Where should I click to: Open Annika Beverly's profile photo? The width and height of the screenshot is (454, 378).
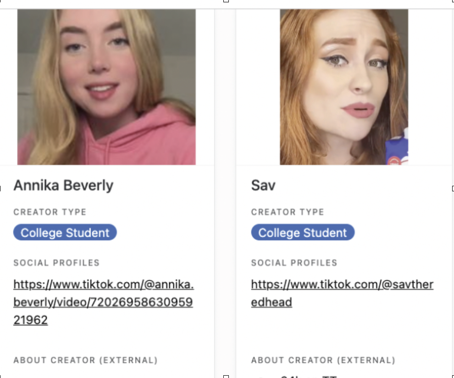[x=106, y=87]
